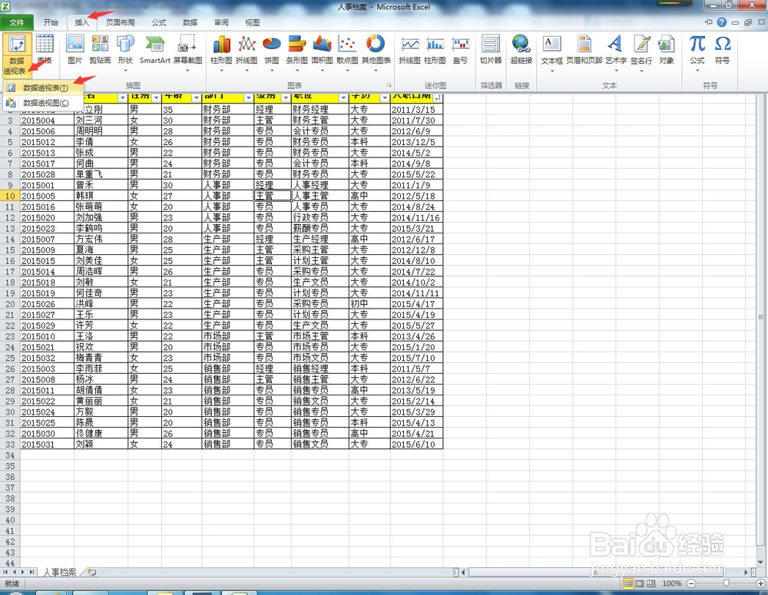The image size is (768, 595).
Task: Switch to Page Break Preview view
Action: tap(650, 583)
